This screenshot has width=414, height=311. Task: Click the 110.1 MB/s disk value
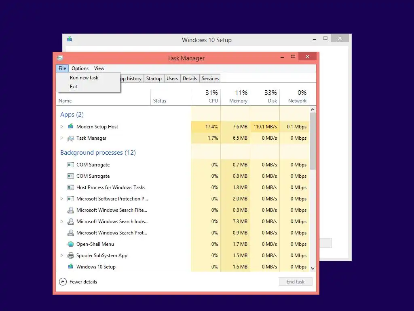click(x=265, y=127)
